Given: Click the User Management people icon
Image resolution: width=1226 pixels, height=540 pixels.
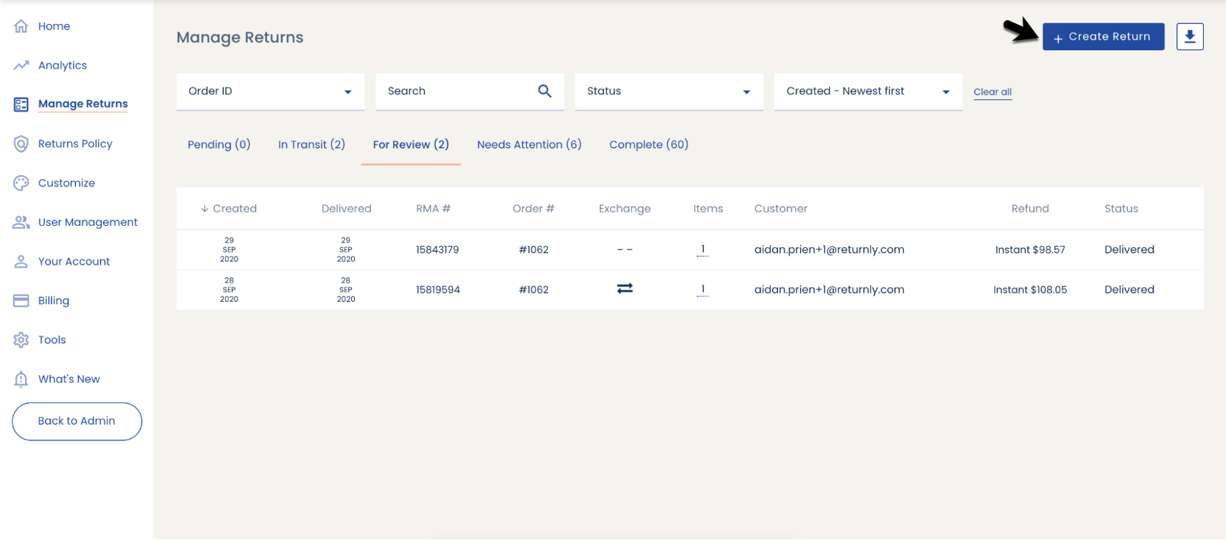Looking at the screenshot, I should click(x=21, y=222).
